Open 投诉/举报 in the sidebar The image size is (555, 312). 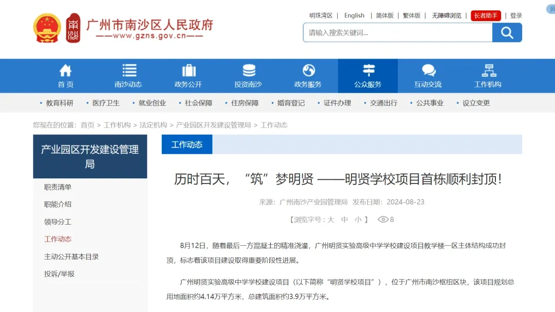59,274
